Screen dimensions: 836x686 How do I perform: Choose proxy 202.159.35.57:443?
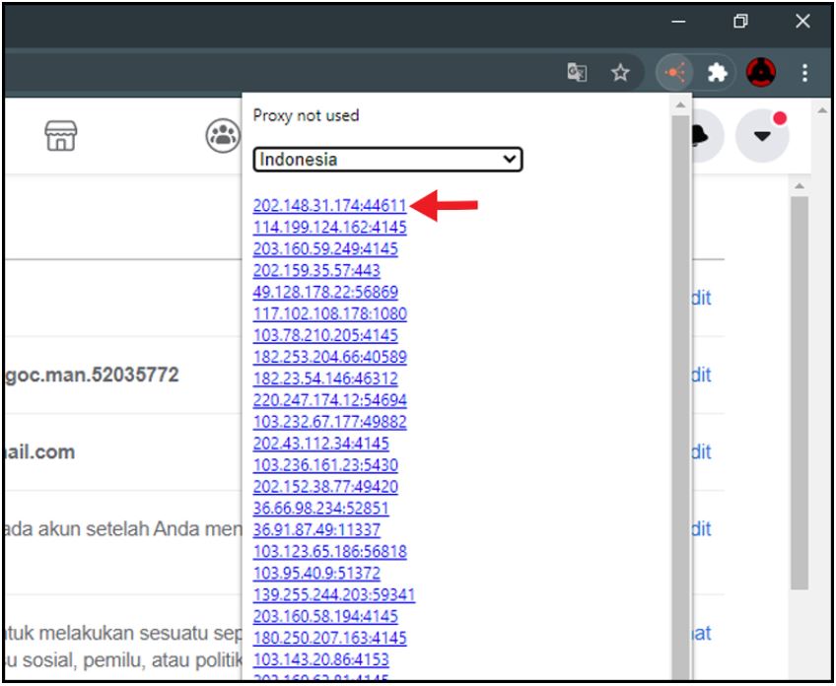(x=316, y=271)
